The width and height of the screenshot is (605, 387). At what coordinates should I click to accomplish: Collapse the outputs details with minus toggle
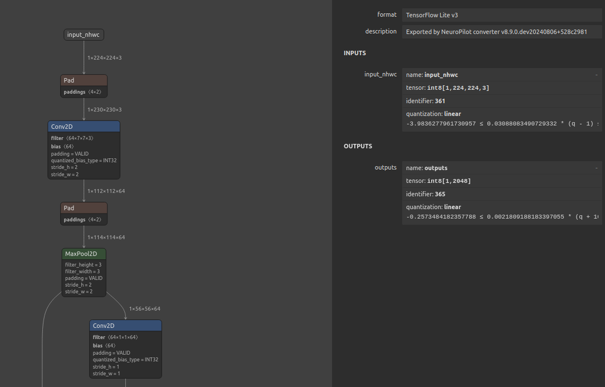coord(596,168)
